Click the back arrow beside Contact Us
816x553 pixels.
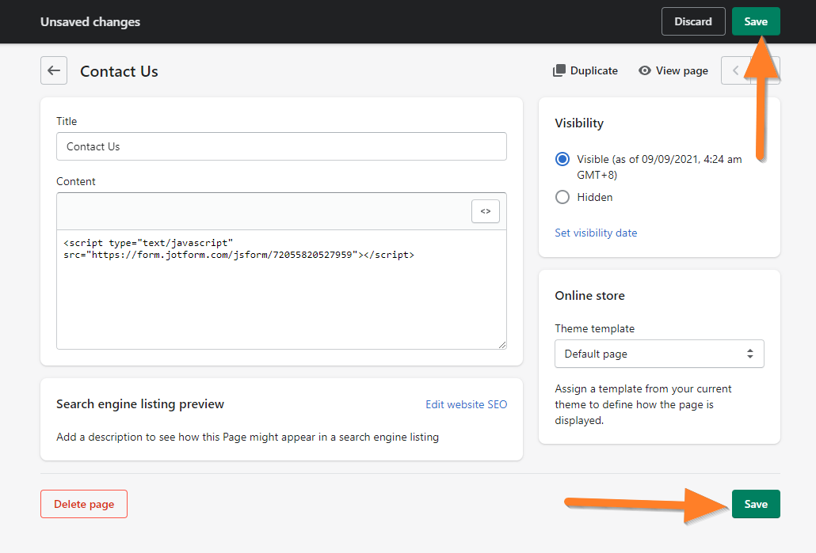pos(54,70)
